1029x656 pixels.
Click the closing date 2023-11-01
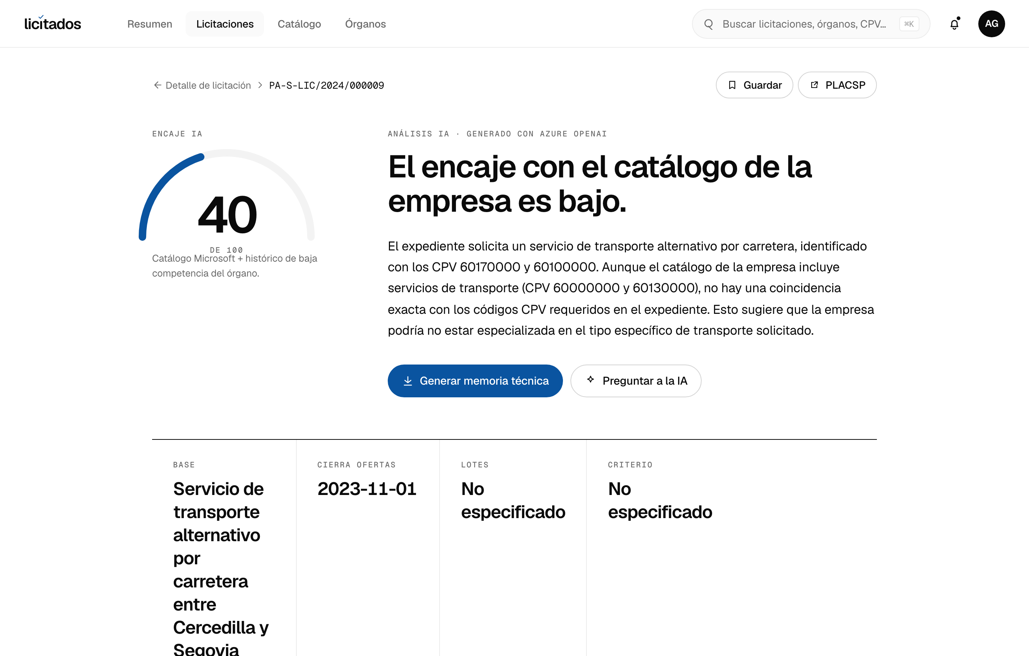tap(366, 489)
